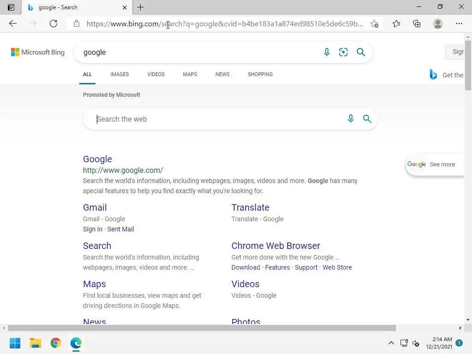Viewport: 472px width, 354px height.
Task: Click the scroll down arrow of vertical scrollbar
Action: click(468, 320)
